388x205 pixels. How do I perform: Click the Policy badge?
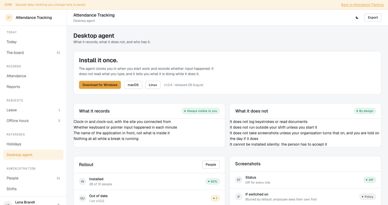(x=368, y=197)
